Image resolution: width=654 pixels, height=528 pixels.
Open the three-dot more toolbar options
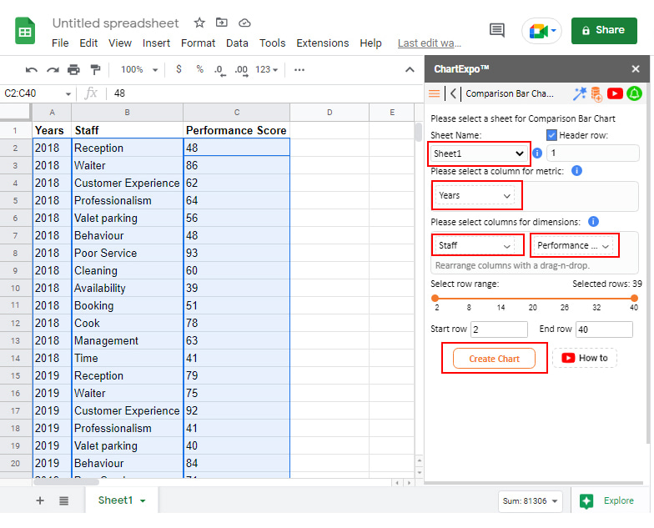(299, 70)
